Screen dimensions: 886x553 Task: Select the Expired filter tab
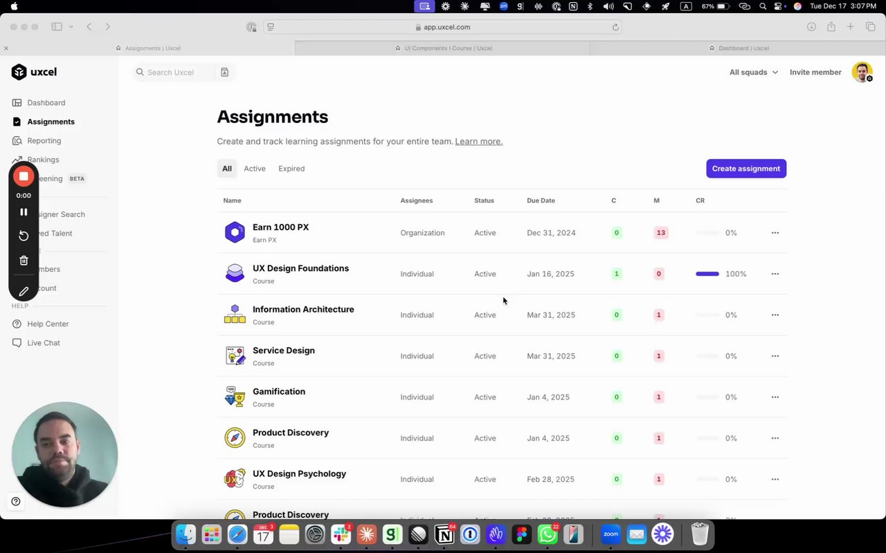tap(291, 169)
